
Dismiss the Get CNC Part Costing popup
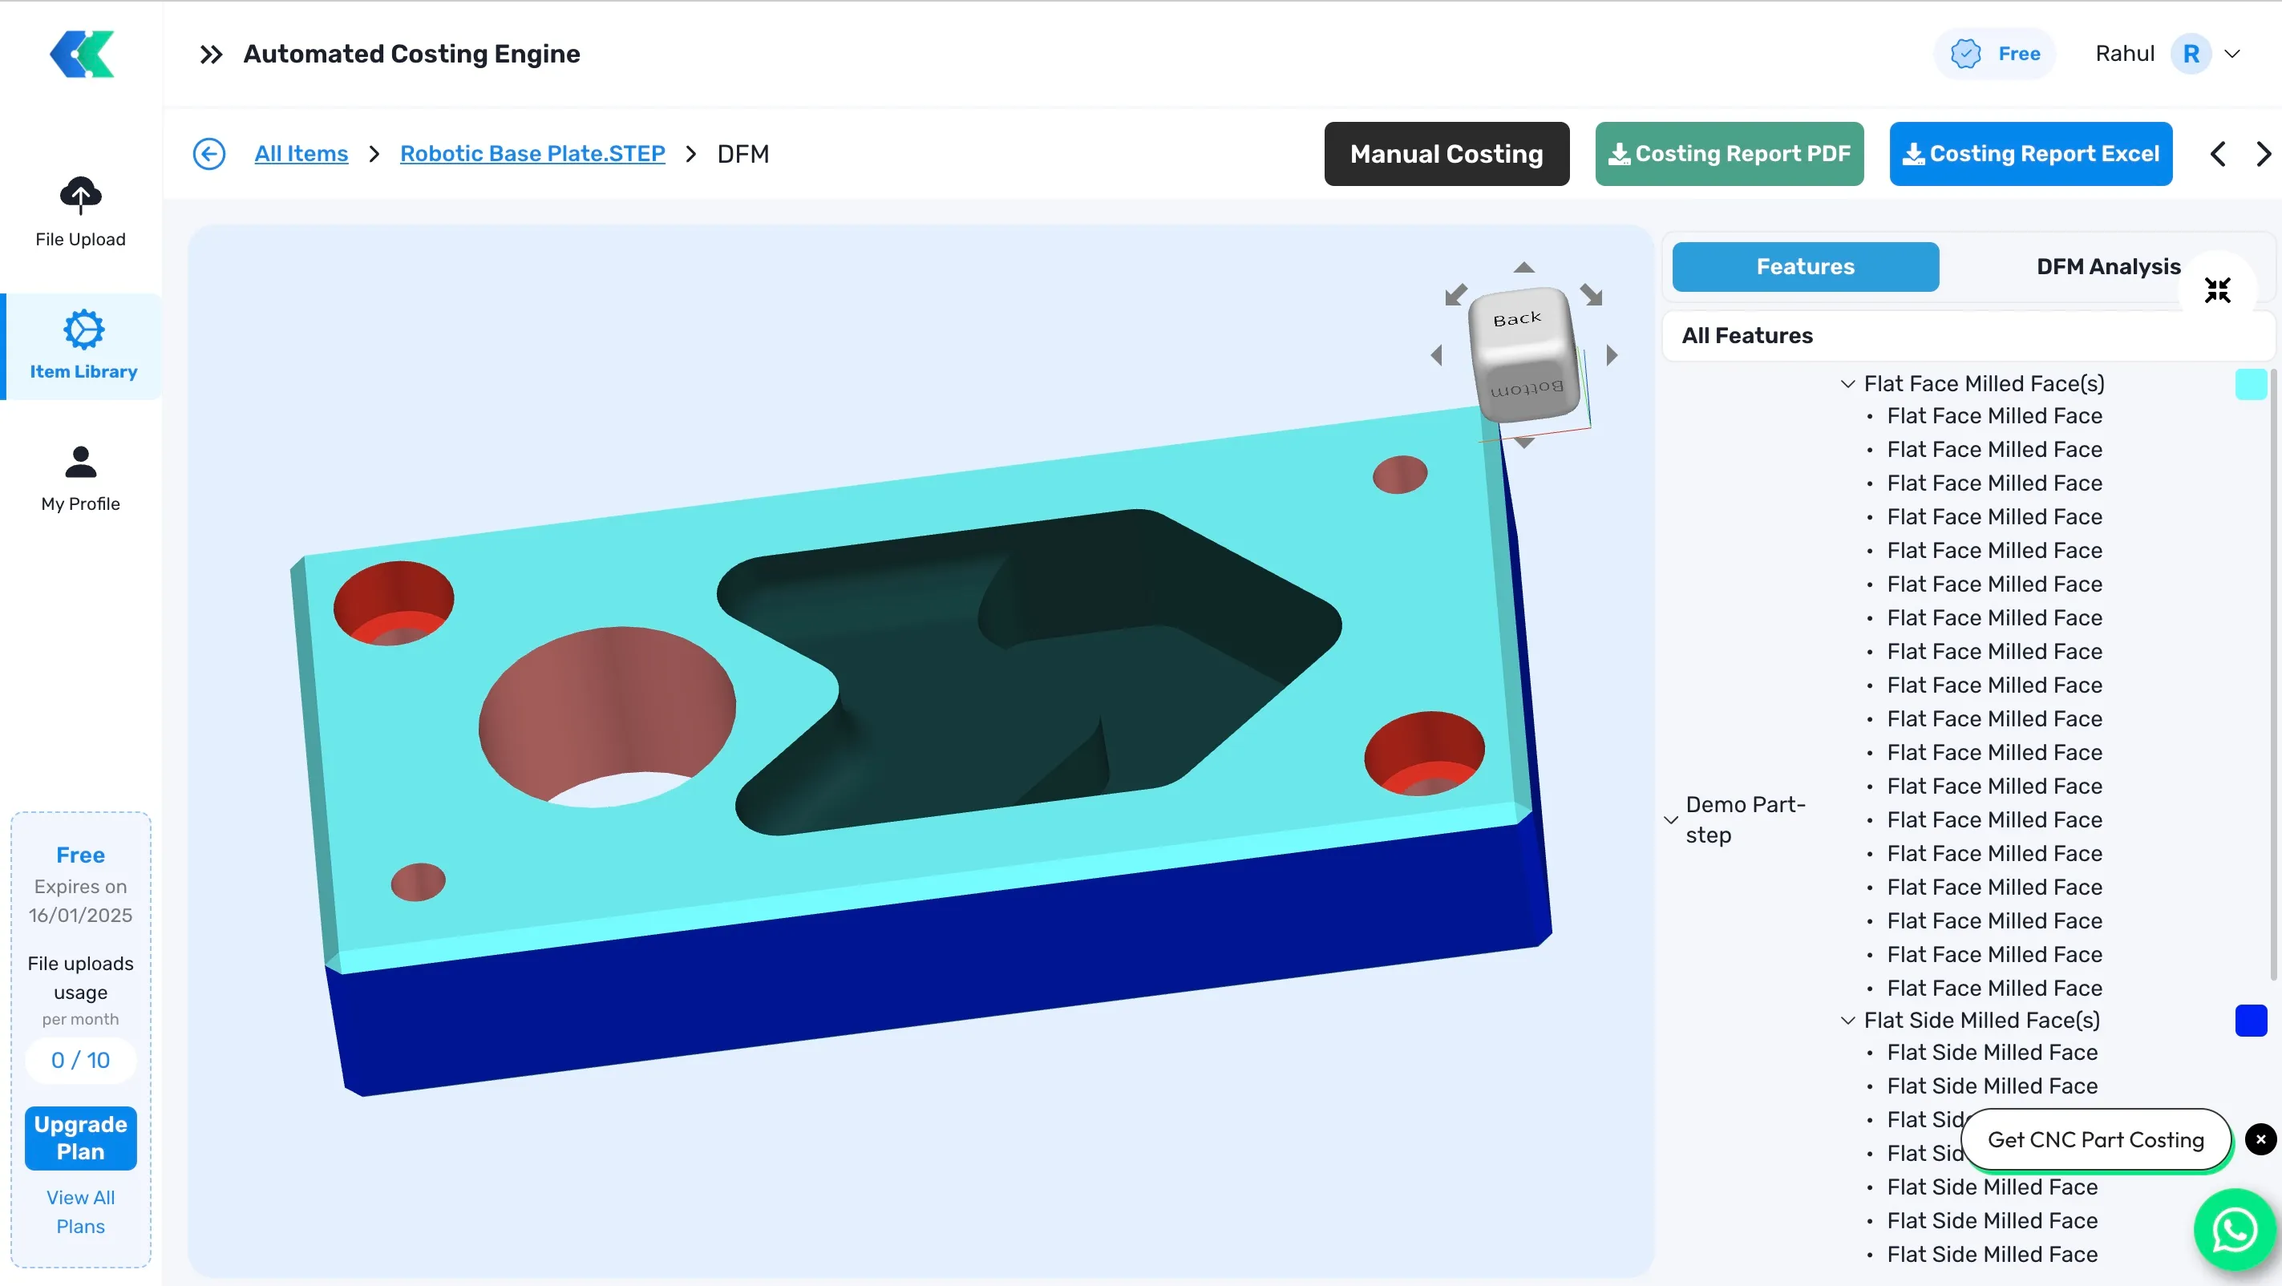tap(2260, 1139)
